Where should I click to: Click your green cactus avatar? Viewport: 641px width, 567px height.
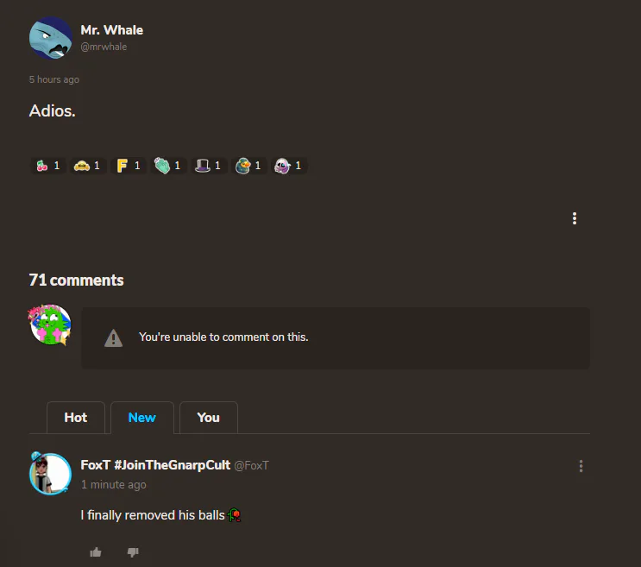[50, 324]
